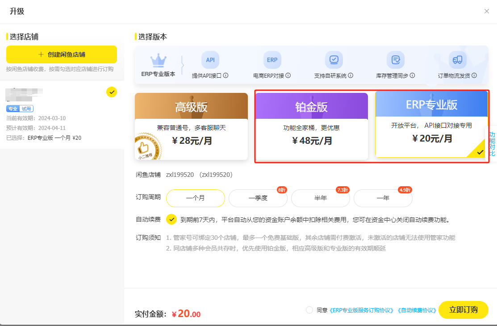497x326 pixels.
Task: Select the ERP专业版 plan card
Action: pyautogui.click(x=432, y=124)
